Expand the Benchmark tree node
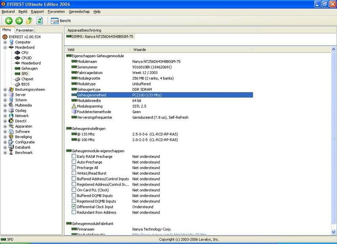The height and width of the screenshot is (244, 337). pyautogui.click(x=5, y=153)
